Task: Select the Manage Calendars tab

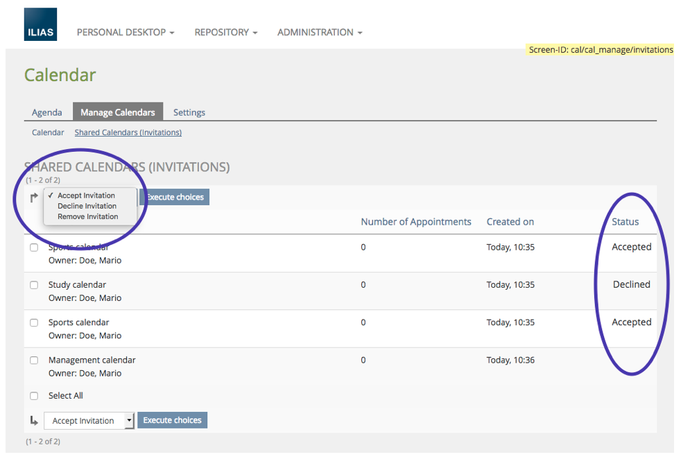Action: pyautogui.click(x=118, y=112)
